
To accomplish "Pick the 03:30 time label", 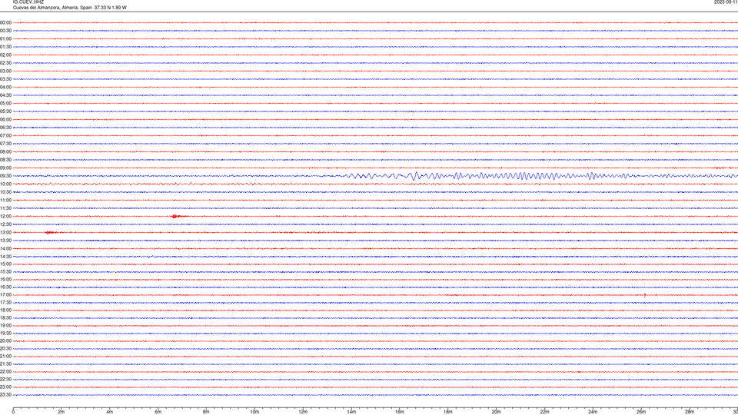I will tap(5, 79).
